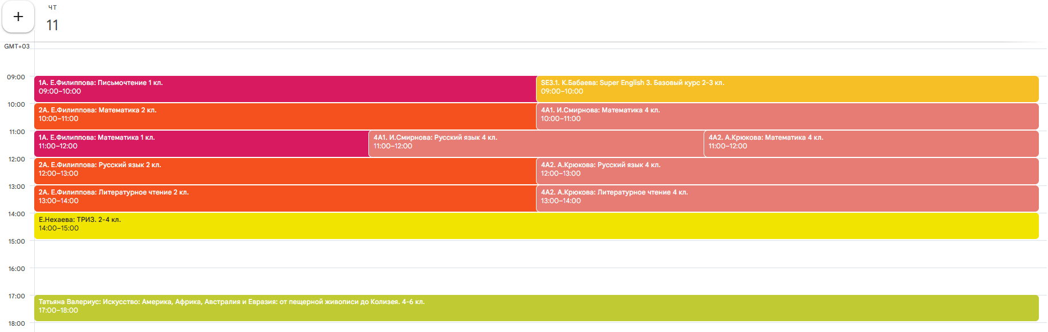Click the empty all-day row above 09:00
The width and height of the screenshot is (1048, 332).
(x=536, y=62)
